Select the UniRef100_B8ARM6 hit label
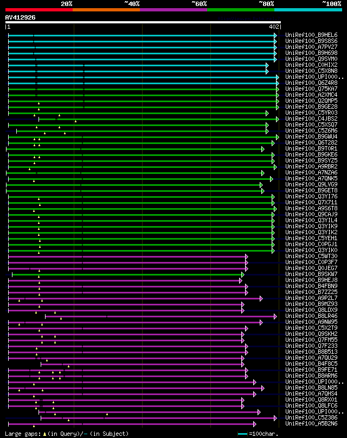The height and width of the screenshot is (438, 347). 311,376
